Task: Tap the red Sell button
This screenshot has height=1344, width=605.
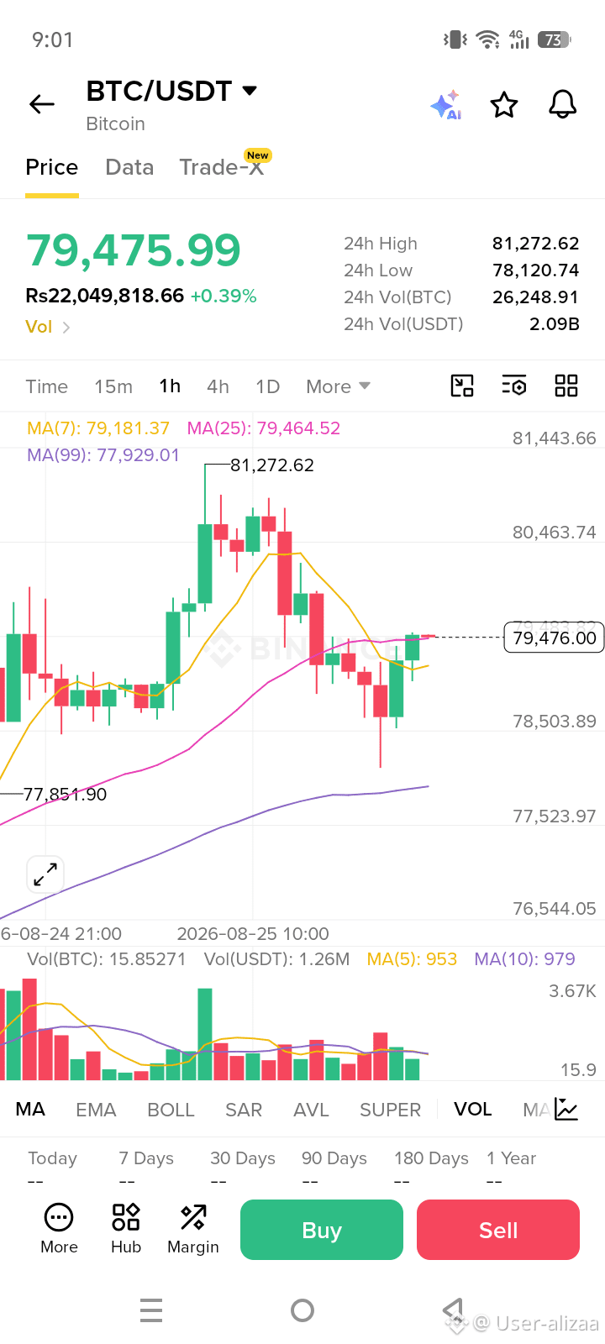Action: click(498, 1230)
